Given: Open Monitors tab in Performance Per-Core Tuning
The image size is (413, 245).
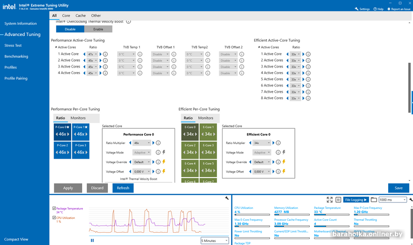Looking at the screenshot, I should (78, 118).
